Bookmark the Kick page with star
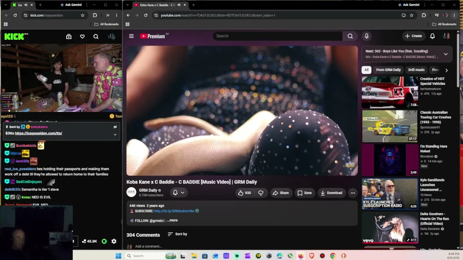The height and width of the screenshot is (260, 463). 82,15
